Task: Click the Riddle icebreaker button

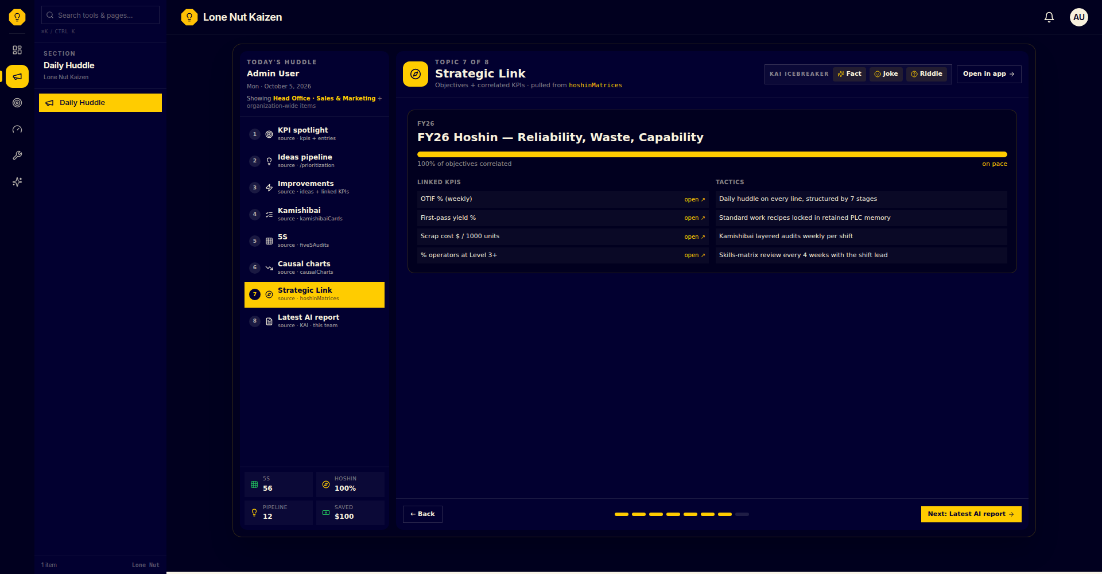Action: [927, 74]
